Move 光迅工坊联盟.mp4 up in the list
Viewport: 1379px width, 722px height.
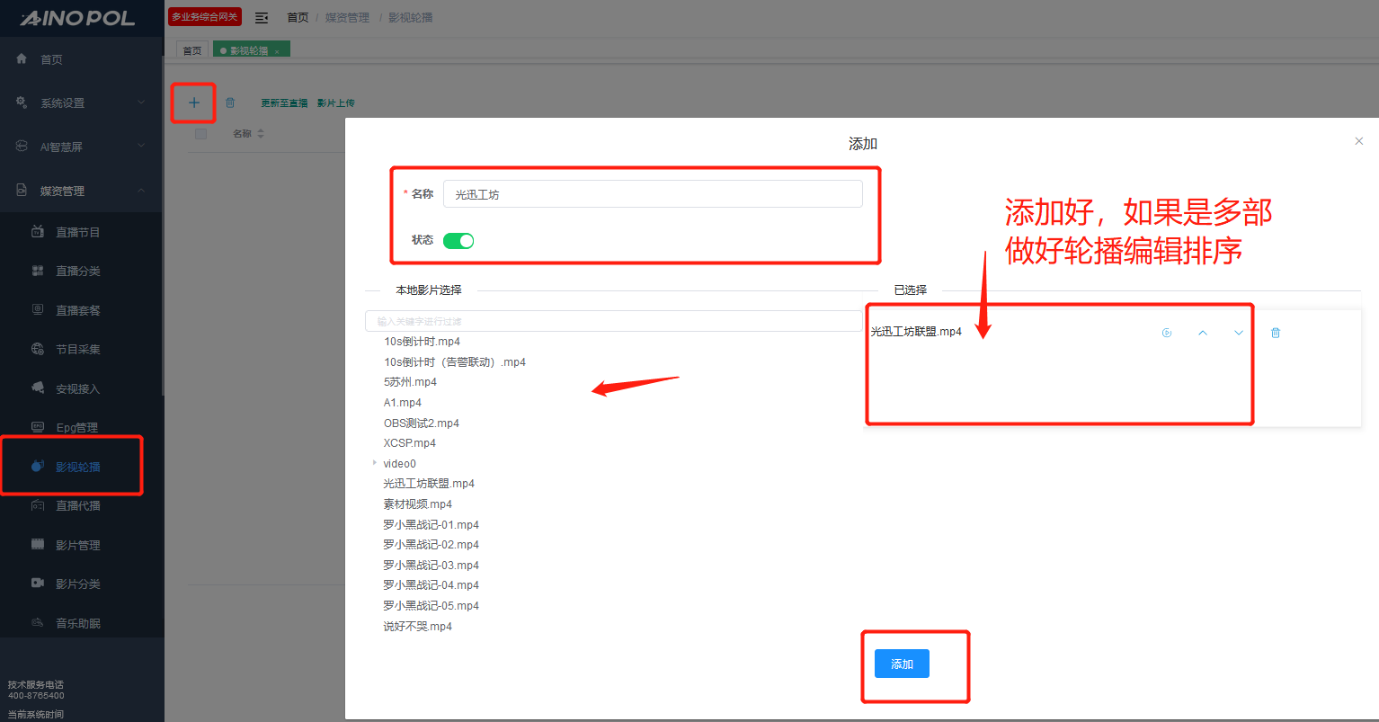pyautogui.click(x=1203, y=333)
